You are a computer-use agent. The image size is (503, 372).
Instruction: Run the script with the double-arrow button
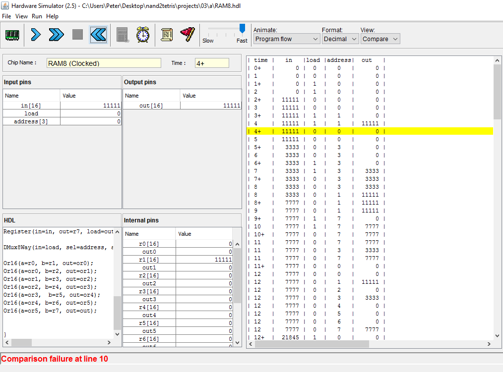point(57,35)
